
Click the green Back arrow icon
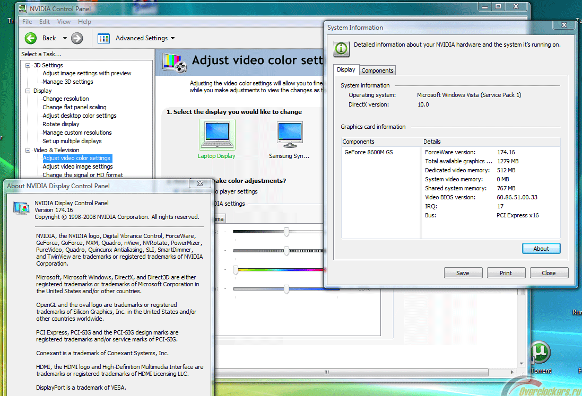[x=31, y=38]
